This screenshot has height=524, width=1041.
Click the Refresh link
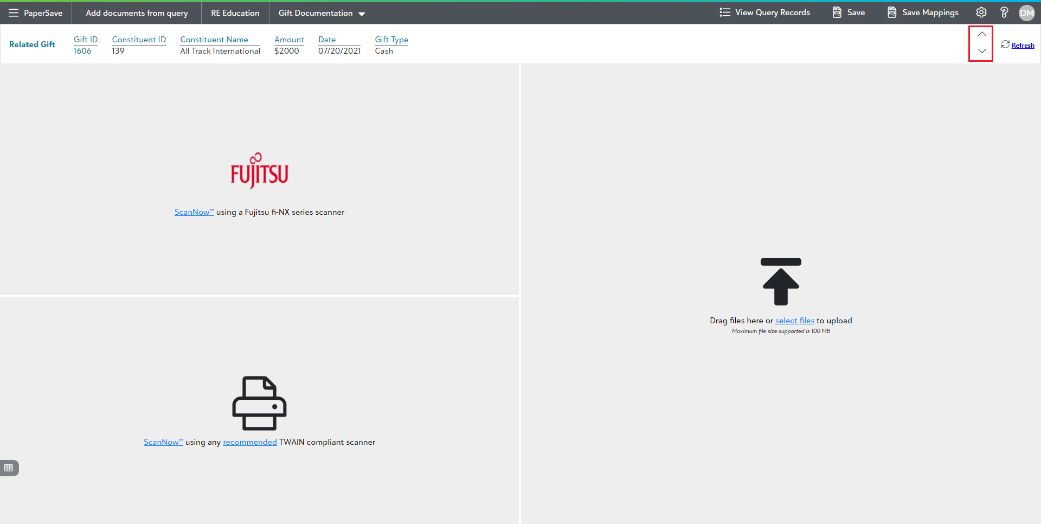(x=1023, y=46)
